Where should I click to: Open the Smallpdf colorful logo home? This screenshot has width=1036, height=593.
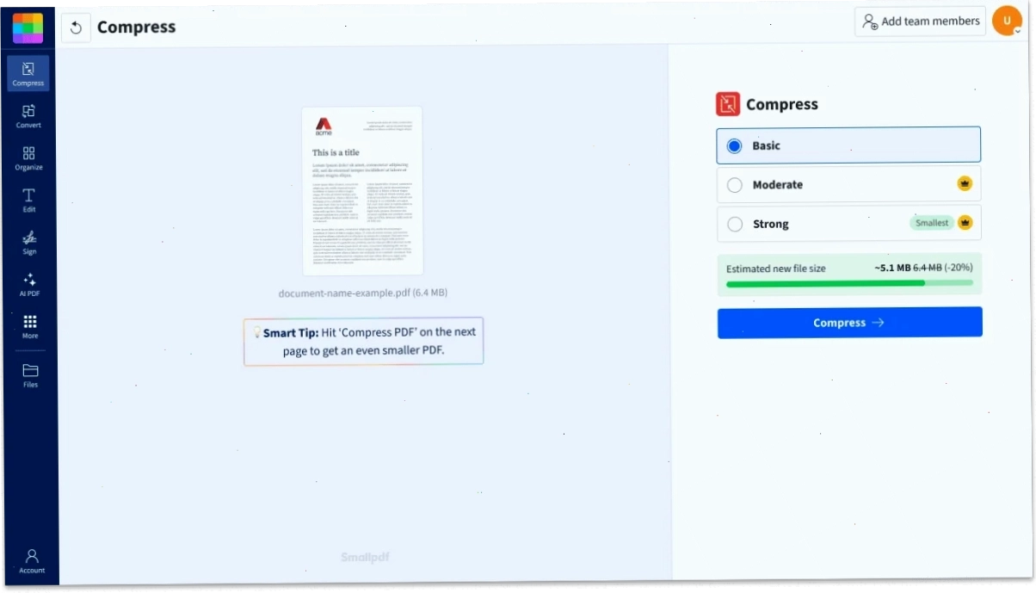tap(28, 28)
